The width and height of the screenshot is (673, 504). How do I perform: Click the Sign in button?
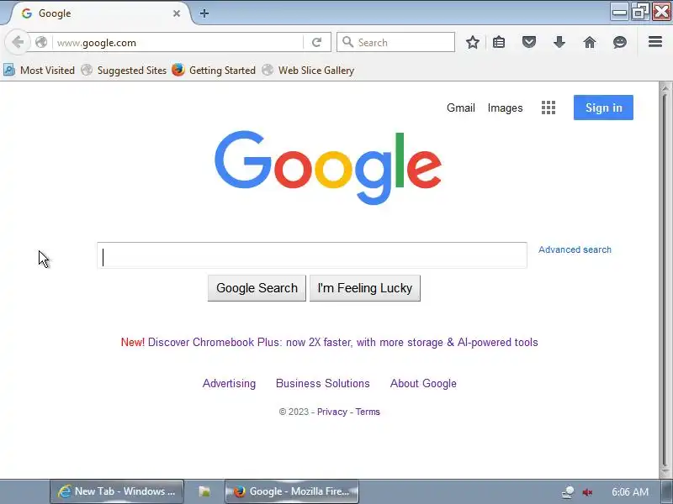coord(603,108)
